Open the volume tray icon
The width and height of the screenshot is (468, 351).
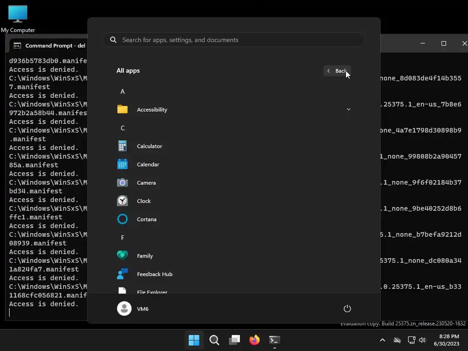(422, 340)
